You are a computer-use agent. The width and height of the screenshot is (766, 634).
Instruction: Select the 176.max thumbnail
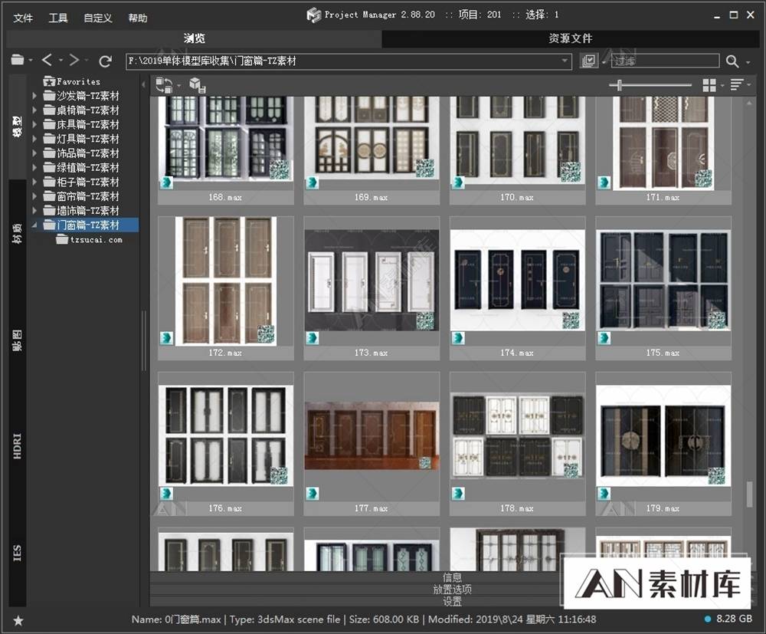pos(226,443)
